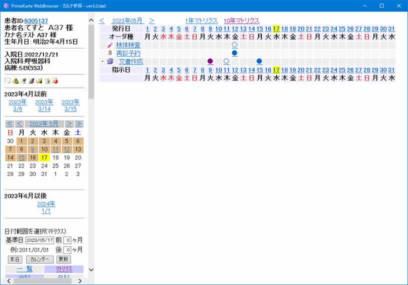Click day 20 in the 指示日 row
This screenshot has height=285, width=408.
(x=301, y=70)
